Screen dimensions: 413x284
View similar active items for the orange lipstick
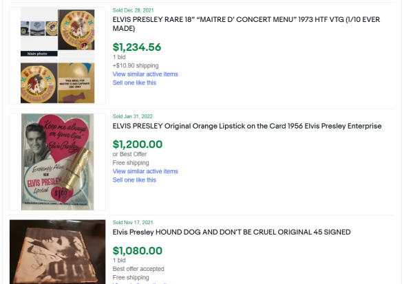click(x=145, y=171)
